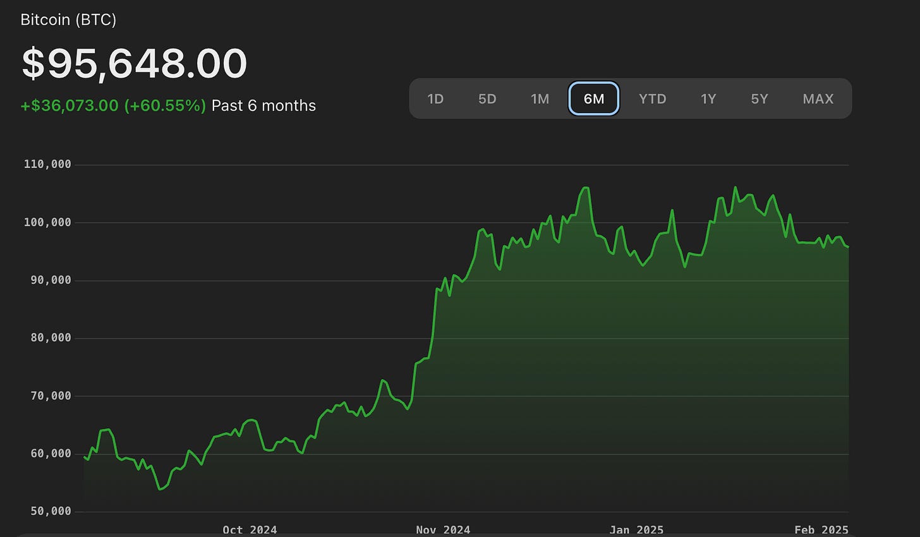Open the MAX time range
This screenshot has width=920, height=537.
tap(818, 99)
